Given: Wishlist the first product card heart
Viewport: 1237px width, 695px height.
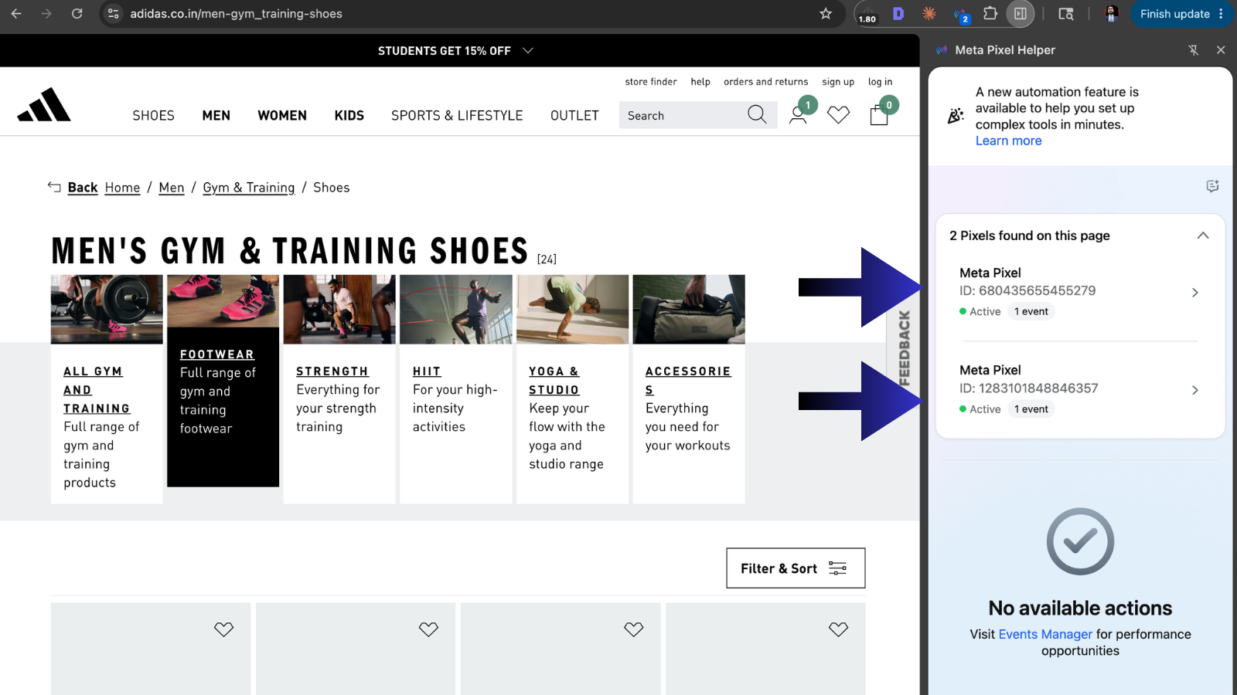Looking at the screenshot, I should pyautogui.click(x=223, y=629).
